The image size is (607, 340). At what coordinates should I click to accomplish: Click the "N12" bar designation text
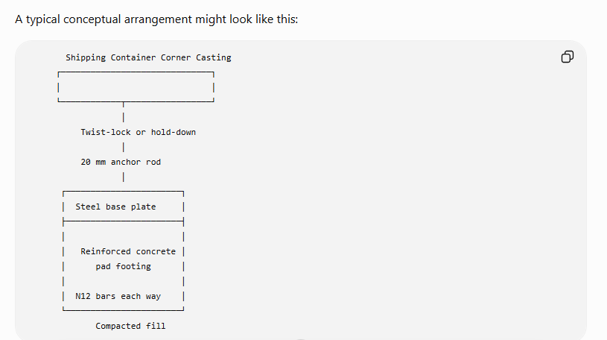[x=83, y=296]
